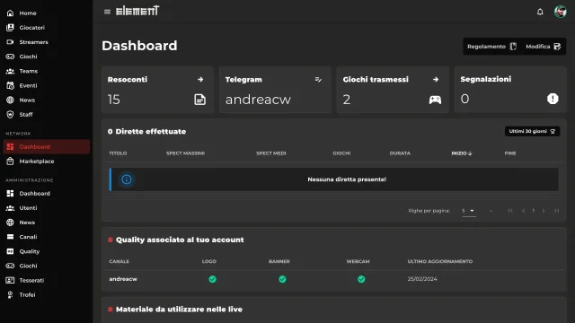Open the Righe per pagina dropdown
This screenshot has height=323, width=575.
pos(469,211)
